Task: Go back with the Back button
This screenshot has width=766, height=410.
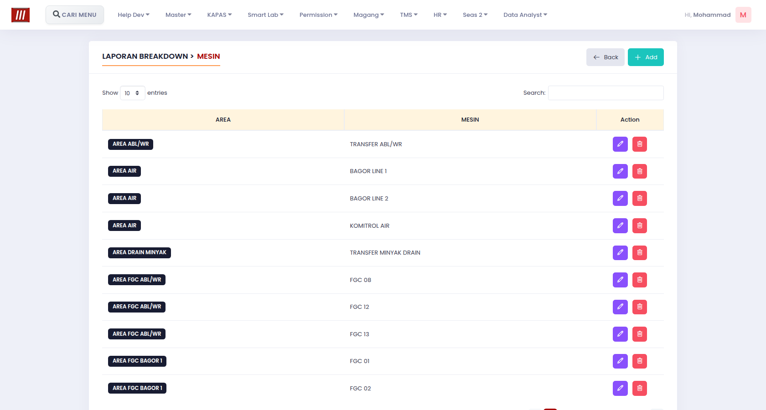Action: point(606,57)
